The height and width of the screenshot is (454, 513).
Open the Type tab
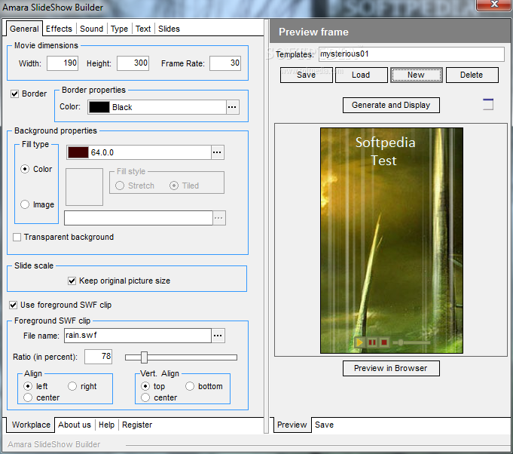pyautogui.click(x=120, y=29)
